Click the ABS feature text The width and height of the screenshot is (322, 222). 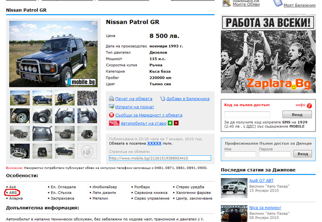point(13,193)
